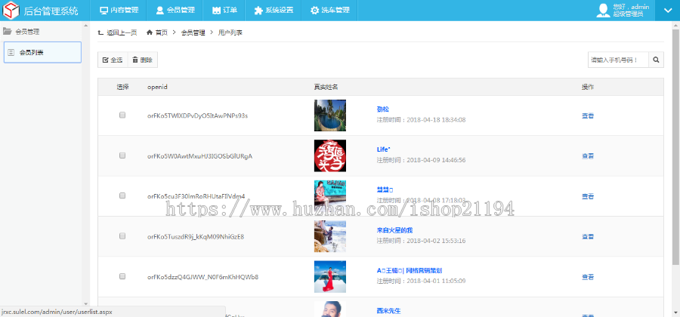Check the box for user 劲松
This screenshot has height=317, width=680.
coord(122,115)
